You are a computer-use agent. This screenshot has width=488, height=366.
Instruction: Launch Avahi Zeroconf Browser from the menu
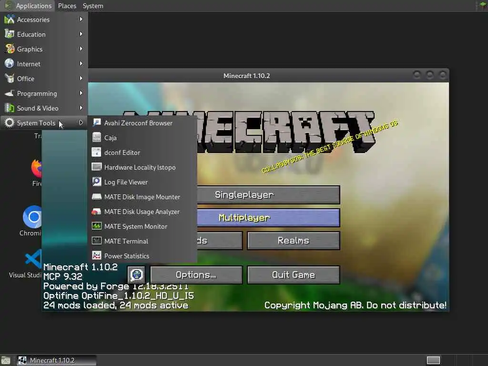click(142, 123)
